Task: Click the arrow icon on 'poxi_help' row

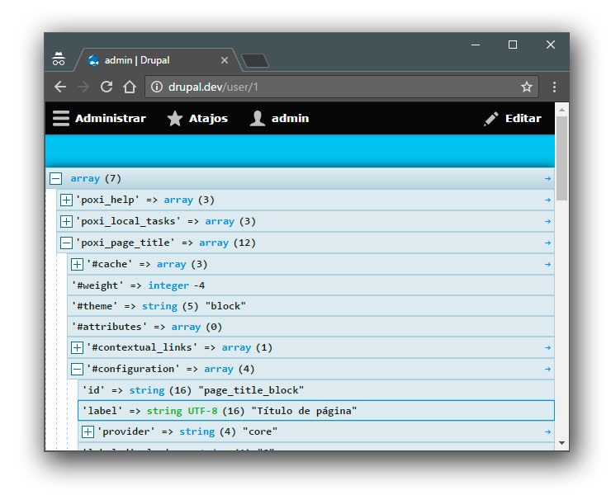Action: click(547, 200)
